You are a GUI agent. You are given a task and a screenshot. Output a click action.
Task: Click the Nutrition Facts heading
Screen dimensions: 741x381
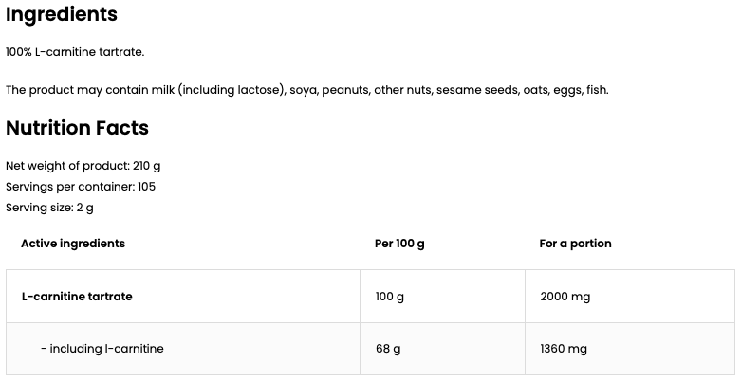point(77,128)
